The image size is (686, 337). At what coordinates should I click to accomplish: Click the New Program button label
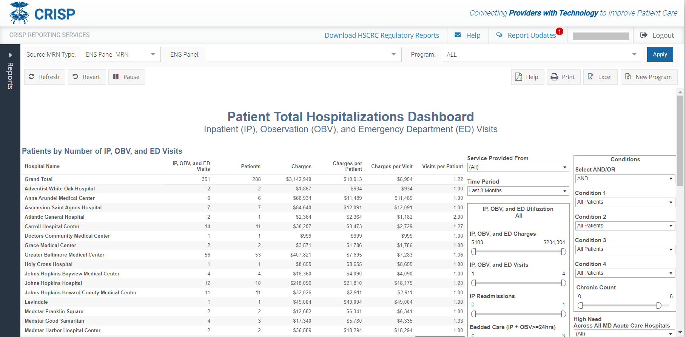654,77
